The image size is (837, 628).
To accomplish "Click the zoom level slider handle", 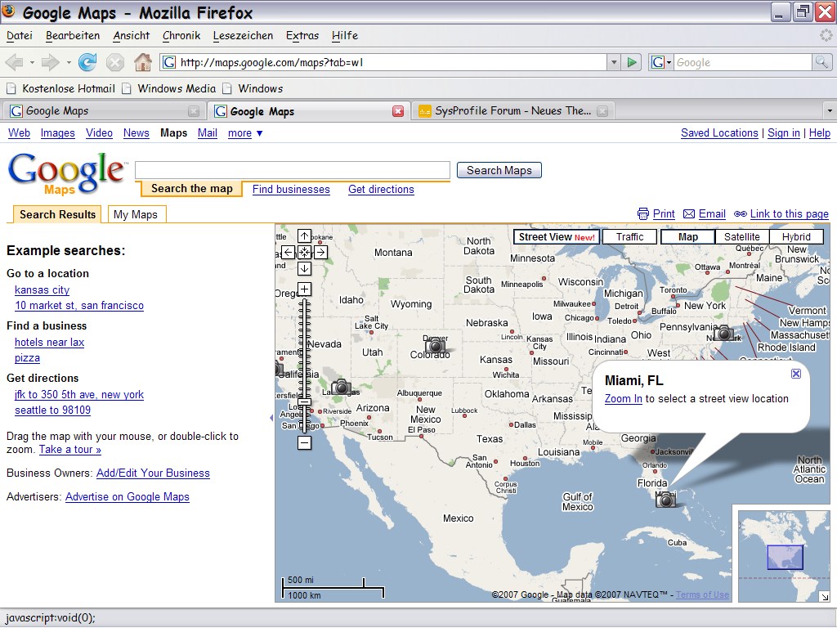I will 304,401.
